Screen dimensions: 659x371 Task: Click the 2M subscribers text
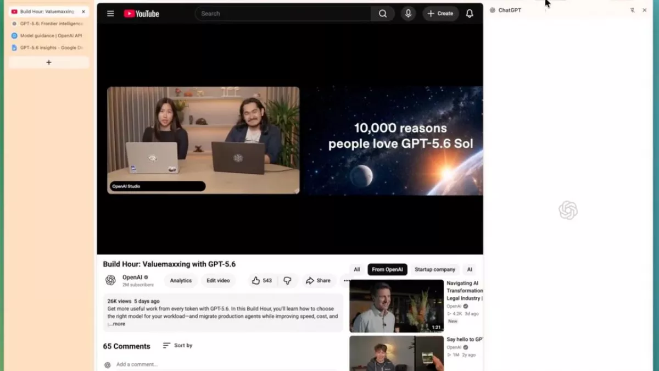pyautogui.click(x=138, y=285)
